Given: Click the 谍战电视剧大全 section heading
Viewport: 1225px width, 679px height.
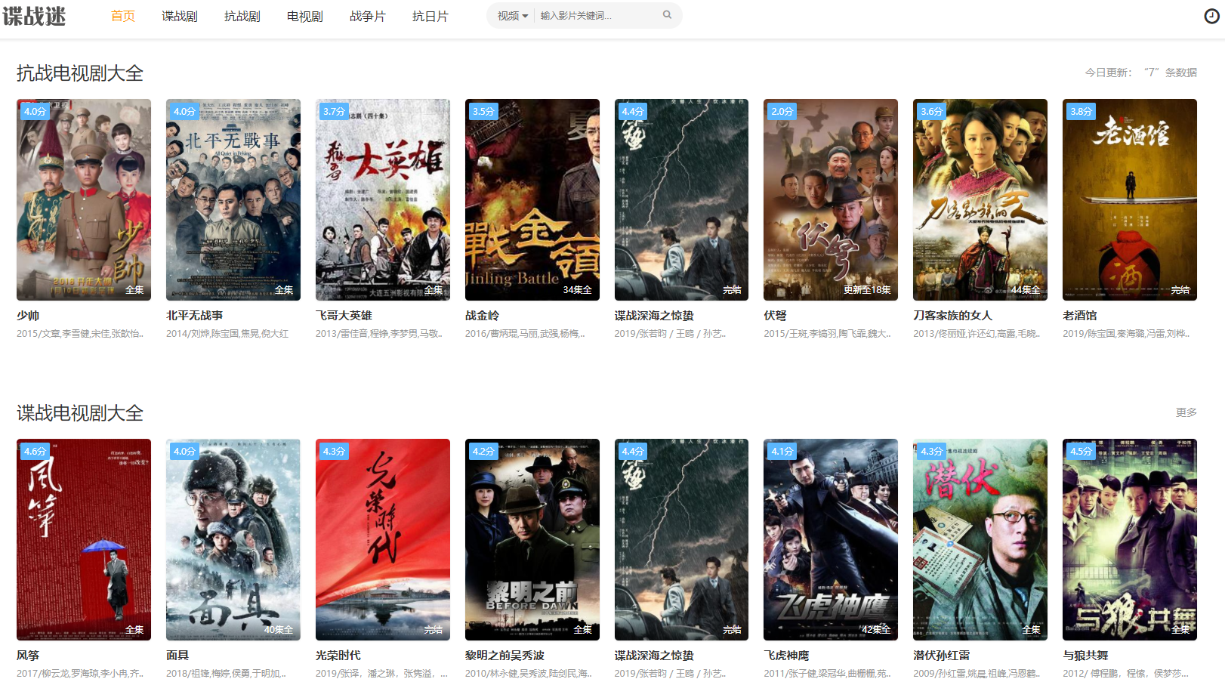Looking at the screenshot, I should tap(80, 413).
